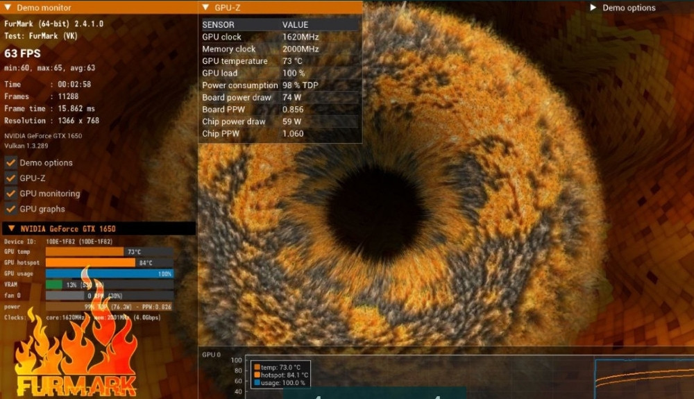
Task: Click the blue GPU usage bar
Action: coord(109,273)
